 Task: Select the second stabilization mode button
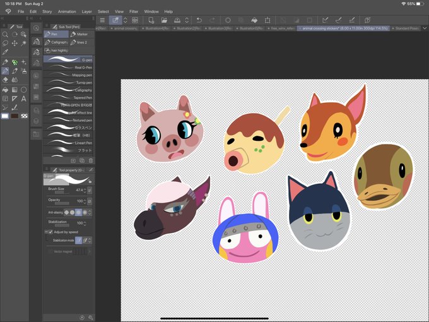85,241
